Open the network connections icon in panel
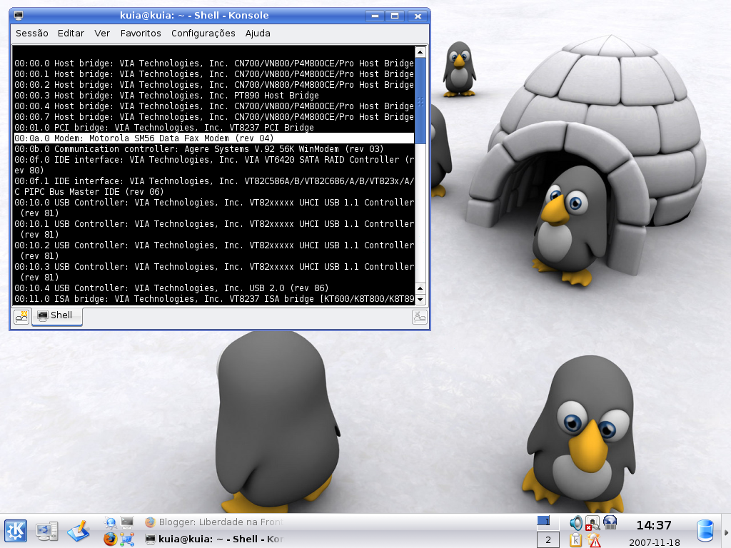The width and height of the screenshot is (731, 548). click(127, 539)
